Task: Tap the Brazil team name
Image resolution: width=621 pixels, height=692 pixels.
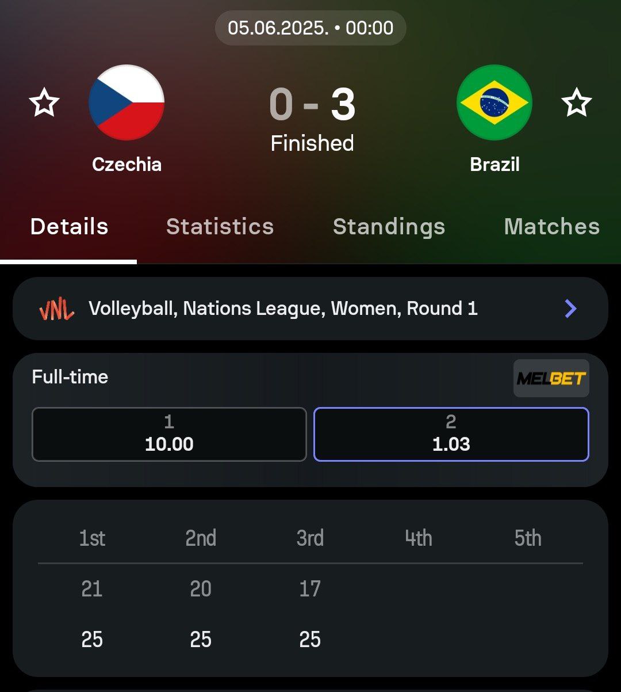Action: coord(494,165)
